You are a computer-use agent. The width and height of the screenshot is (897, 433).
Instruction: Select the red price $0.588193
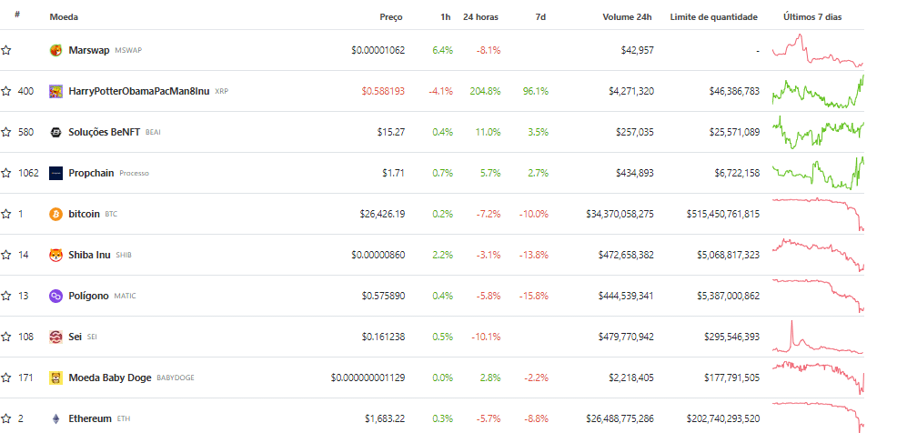coord(383,91)
